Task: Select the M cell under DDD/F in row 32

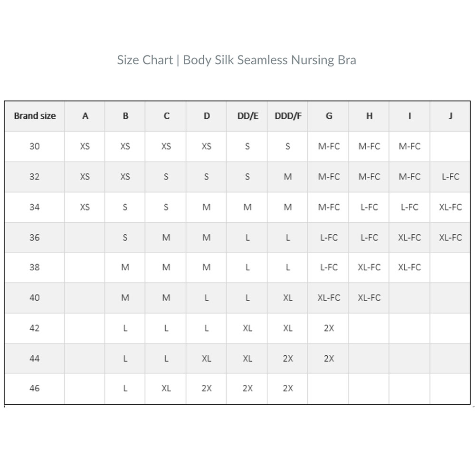Action: [x=288, y=177]
